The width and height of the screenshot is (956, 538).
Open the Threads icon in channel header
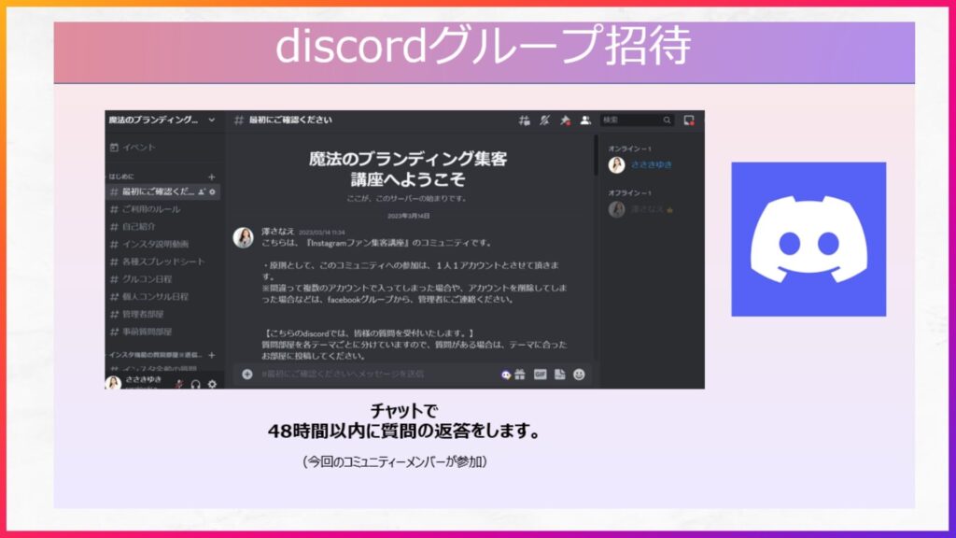click(524, 120)
